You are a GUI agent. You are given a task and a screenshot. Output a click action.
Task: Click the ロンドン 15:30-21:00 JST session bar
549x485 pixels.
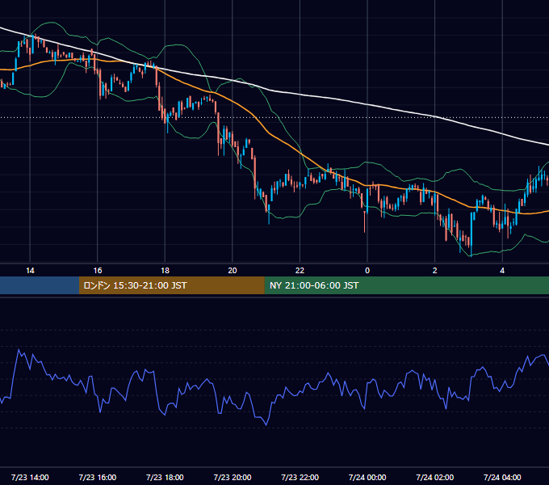pos(171,285)
